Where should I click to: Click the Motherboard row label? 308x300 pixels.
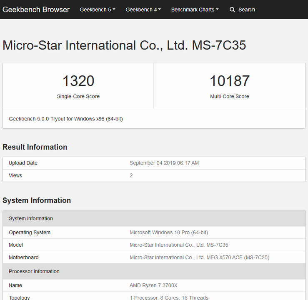pos(24,257)
